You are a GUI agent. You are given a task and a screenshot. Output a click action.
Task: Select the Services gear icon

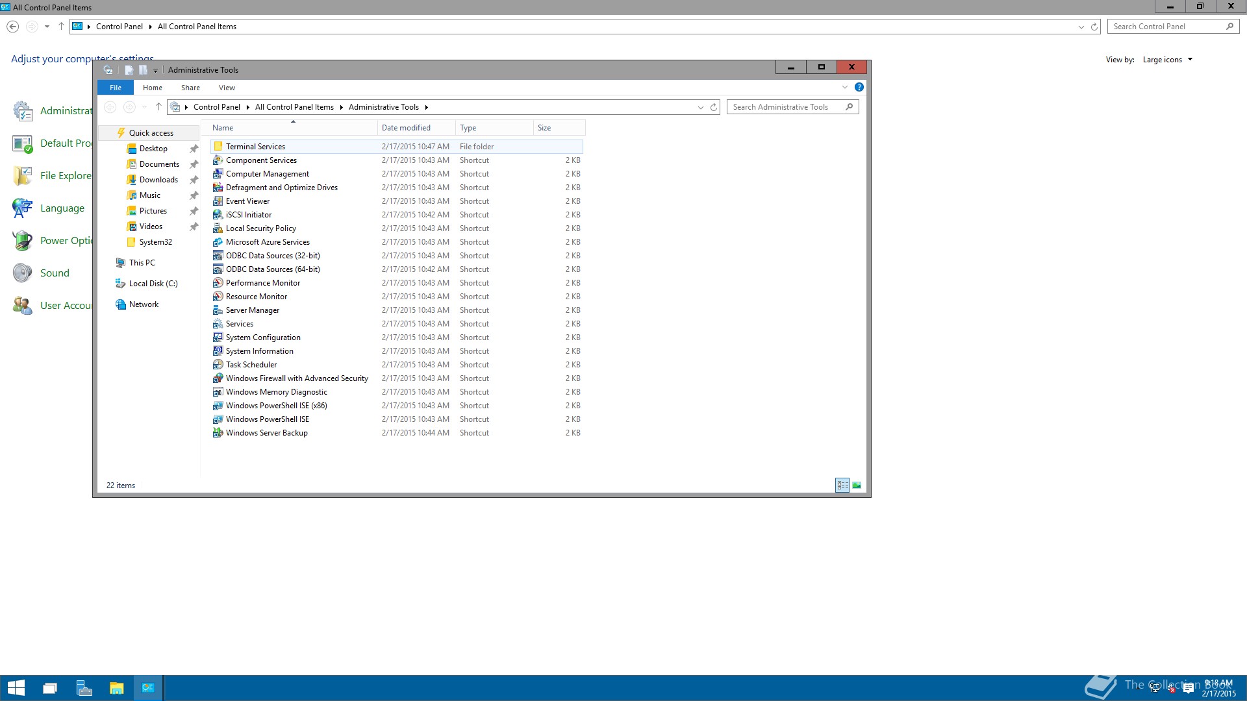[x=218, y=324]
